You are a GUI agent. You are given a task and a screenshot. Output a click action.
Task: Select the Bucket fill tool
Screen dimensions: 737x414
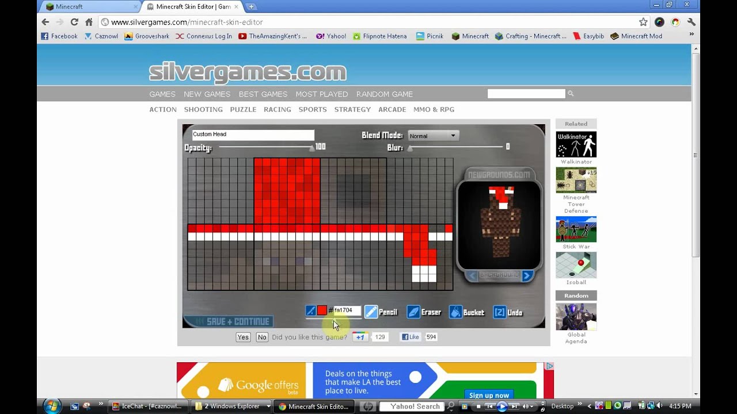tap(467, 312)
